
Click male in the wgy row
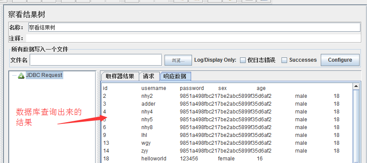(301, 143)
